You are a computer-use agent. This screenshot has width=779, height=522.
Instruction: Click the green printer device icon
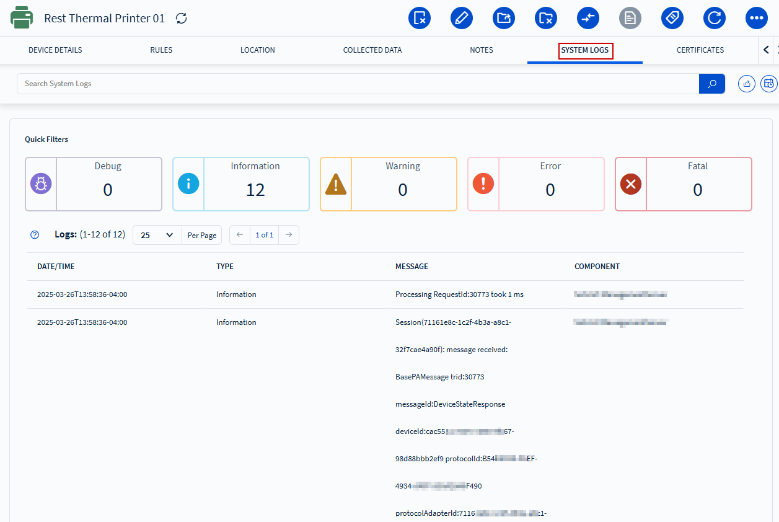click(22, 18)
